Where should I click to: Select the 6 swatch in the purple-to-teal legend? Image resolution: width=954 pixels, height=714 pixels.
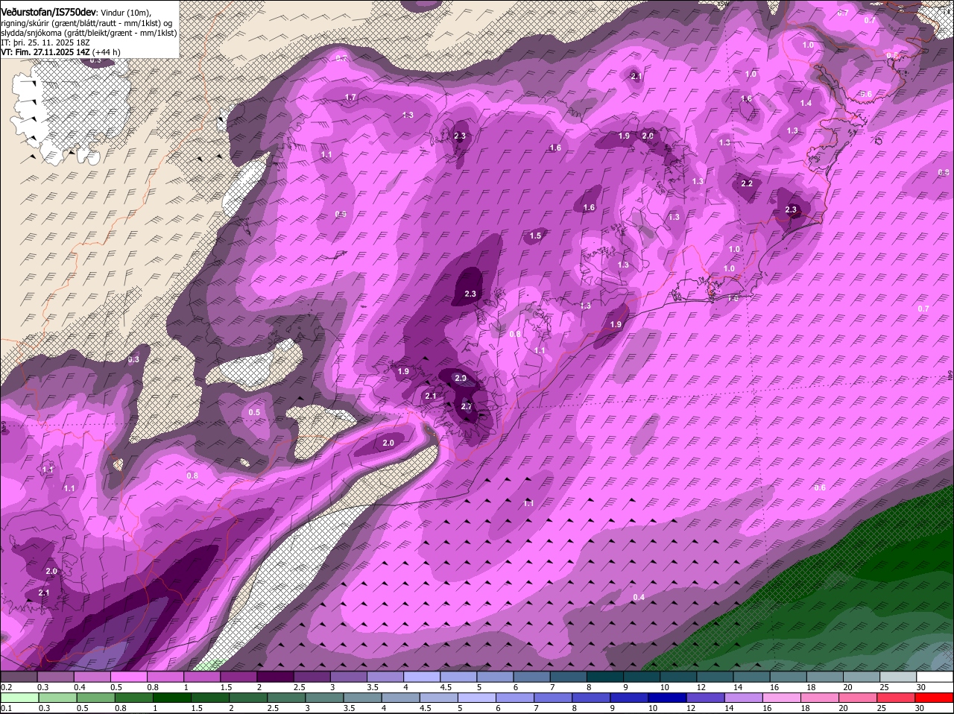tap(531, 676)
